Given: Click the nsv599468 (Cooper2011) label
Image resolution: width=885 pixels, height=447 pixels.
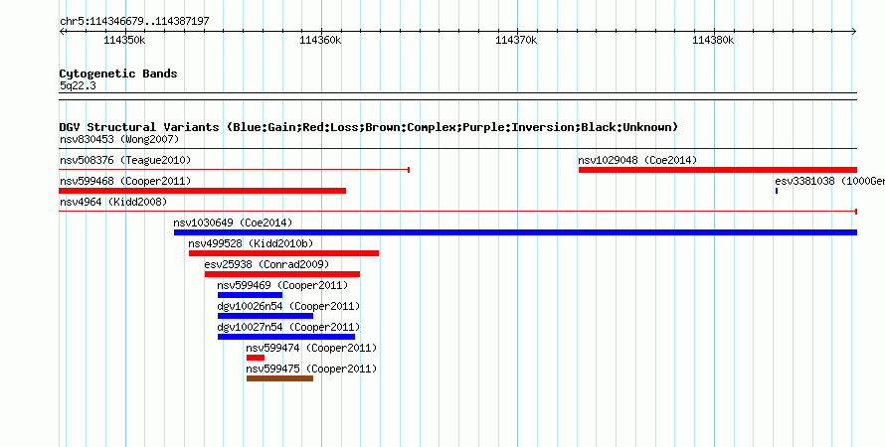Looking at the screenshot, I should click(x=125, y=181).
